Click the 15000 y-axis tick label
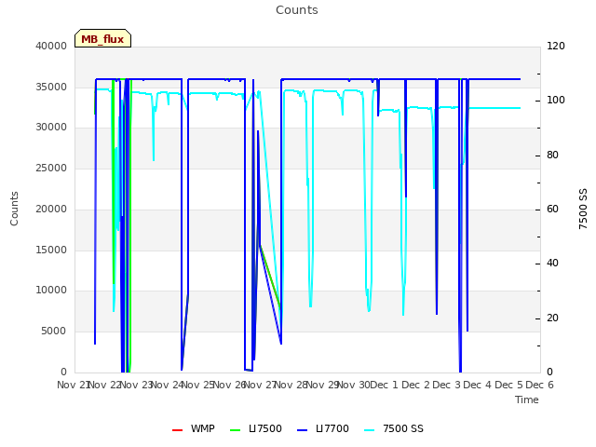 tap(51, 250)
